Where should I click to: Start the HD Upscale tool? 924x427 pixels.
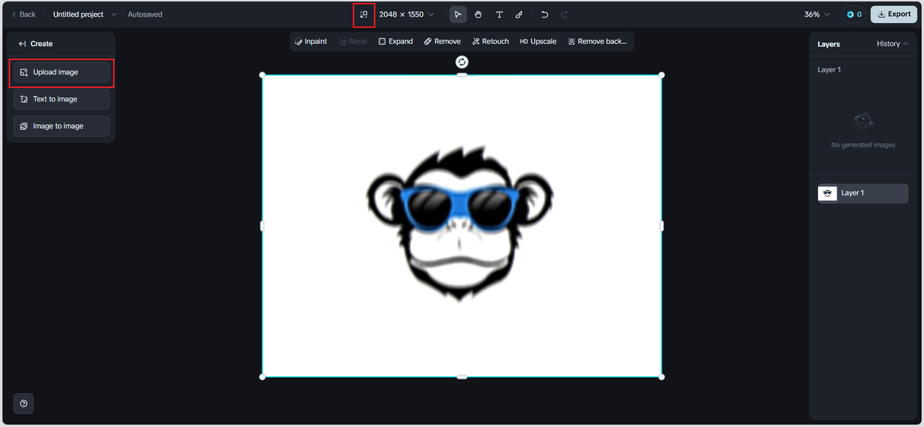pos(539,42)
